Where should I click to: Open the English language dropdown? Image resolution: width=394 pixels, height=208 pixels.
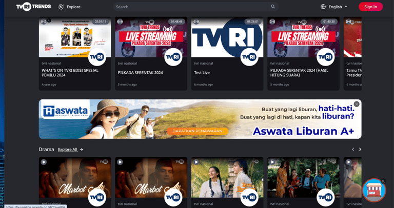[x=338, y=7]
